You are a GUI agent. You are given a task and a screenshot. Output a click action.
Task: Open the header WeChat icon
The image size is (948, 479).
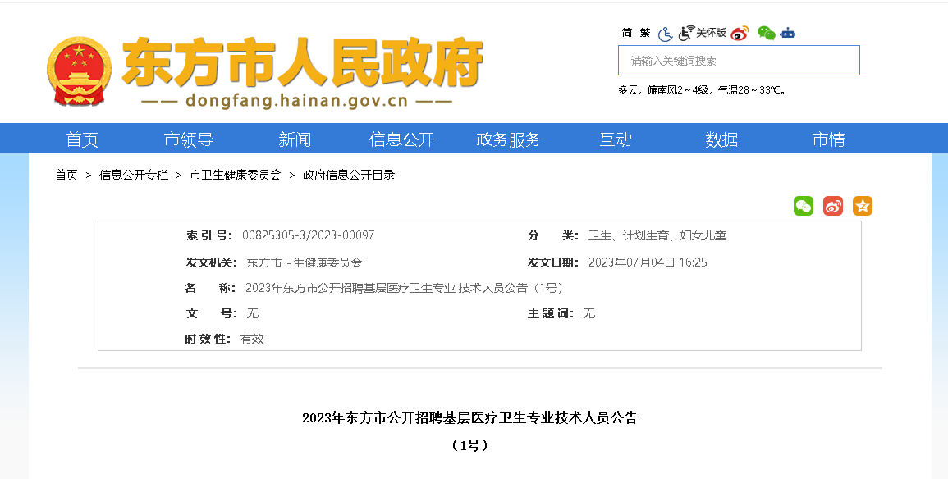click(766, 34)
